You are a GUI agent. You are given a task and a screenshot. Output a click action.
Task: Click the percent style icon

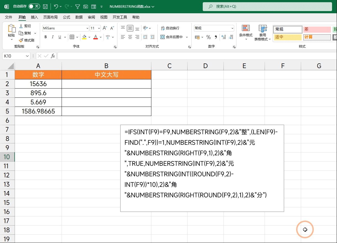click(x=209, y=37)
